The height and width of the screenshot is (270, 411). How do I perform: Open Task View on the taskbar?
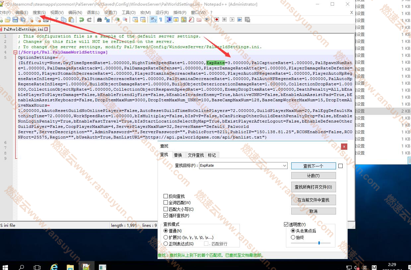coord(37,267)
